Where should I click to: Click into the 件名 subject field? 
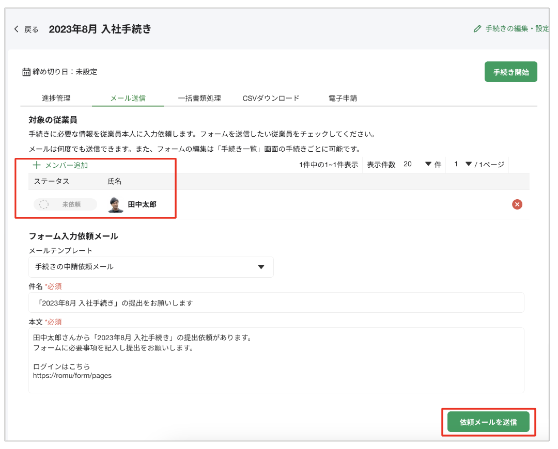[x=276, y=303]
